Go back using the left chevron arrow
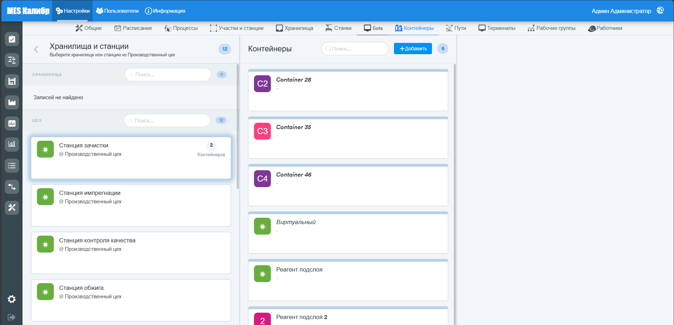Viewport: 674px width, 325px height. pos(36,49)
